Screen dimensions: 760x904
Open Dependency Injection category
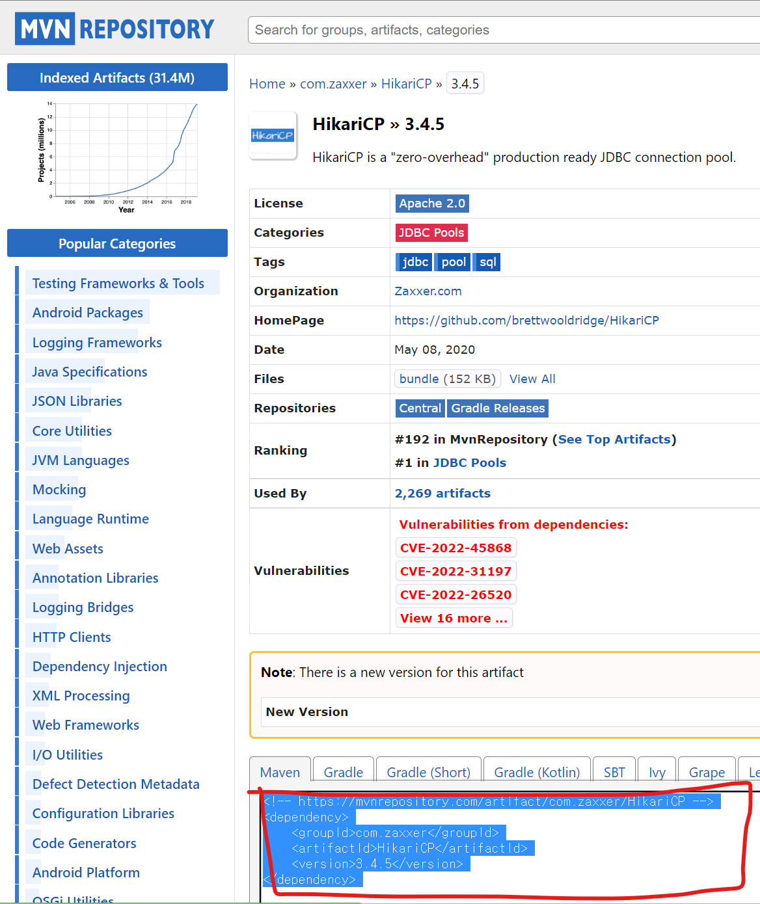pos(100,667)
